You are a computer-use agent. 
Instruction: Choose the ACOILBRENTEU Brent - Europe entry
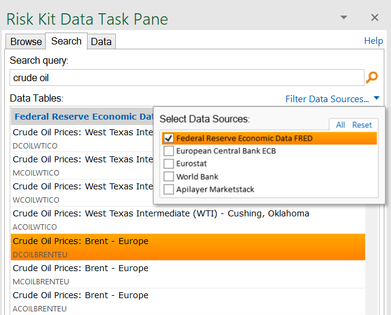[188, 302]
